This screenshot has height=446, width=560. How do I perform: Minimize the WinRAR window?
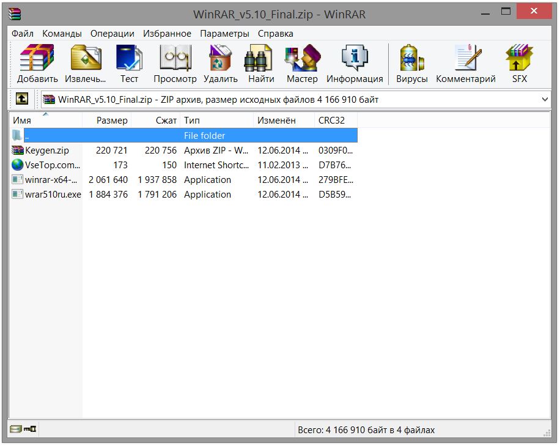pyautogui.click(x=485, y=13)
